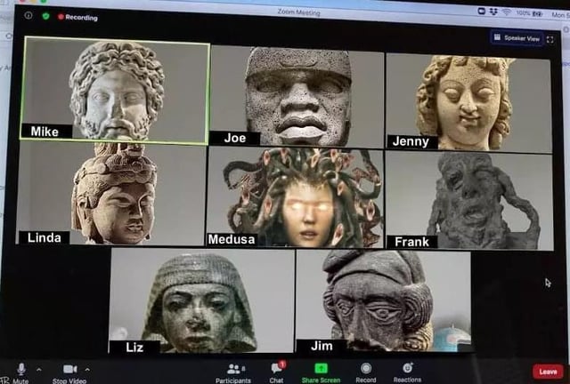Click the Joe name label
The image size is (570, 384).
coord(235,138)
